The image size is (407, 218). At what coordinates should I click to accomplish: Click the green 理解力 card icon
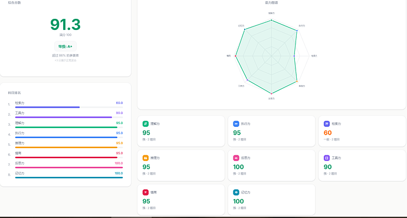point(145,123)
